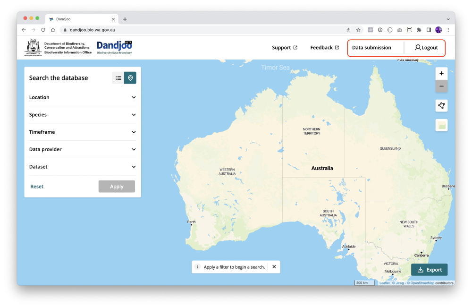Expand the Data provider filter
Viewport: 472px width, 308px height.
coord(83,149)
